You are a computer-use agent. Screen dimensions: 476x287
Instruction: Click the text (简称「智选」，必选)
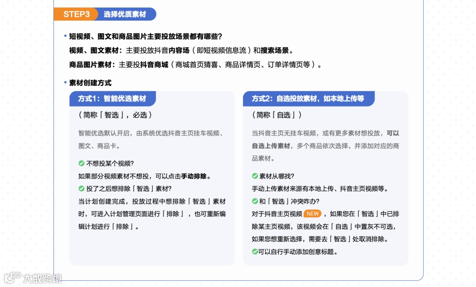click(x=115, y=115)
